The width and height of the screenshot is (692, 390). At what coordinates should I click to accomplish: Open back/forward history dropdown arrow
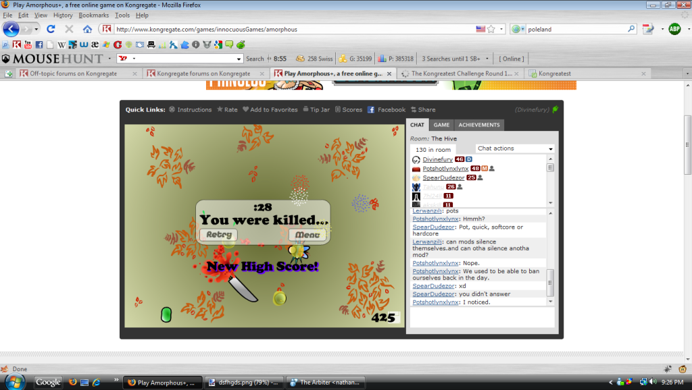tap(36, 29)
